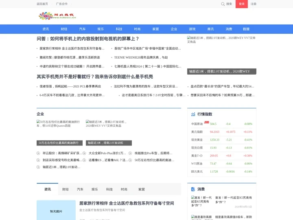The height and width of the screenshot is (220, 293).
Task: Open 汽车 in the blue navigation bar
Action: (82, 29)
